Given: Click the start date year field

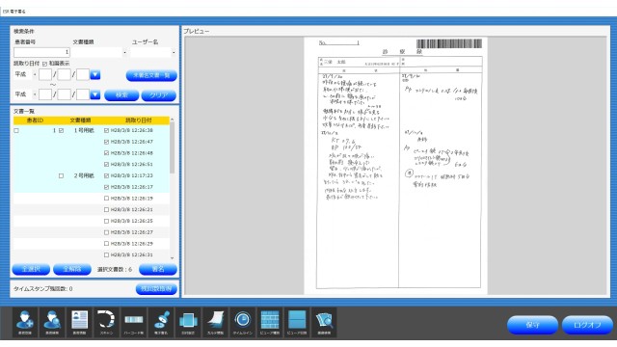Looking at the screenshot, I should point(45,75).
